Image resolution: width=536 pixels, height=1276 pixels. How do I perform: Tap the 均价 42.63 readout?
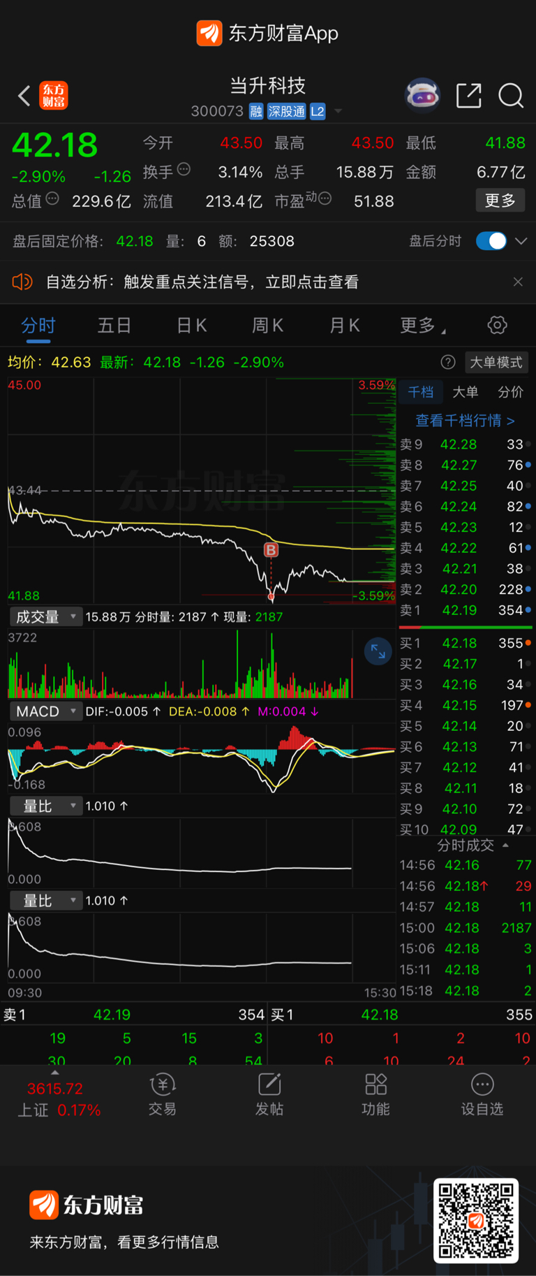(50, 362)
